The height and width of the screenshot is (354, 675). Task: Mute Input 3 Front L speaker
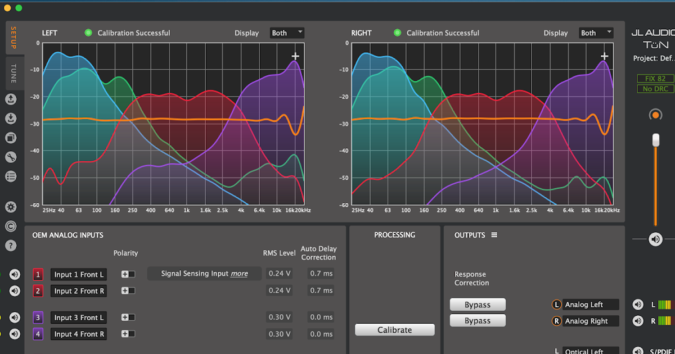(15, 317)
